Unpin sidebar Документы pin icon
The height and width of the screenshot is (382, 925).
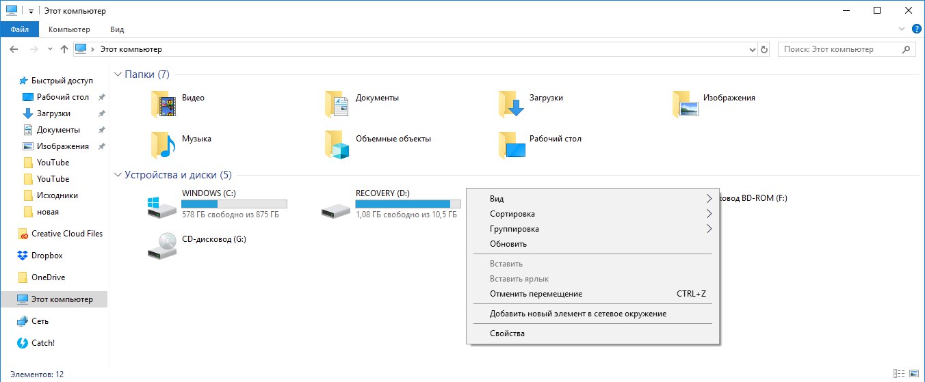point(101,130)
